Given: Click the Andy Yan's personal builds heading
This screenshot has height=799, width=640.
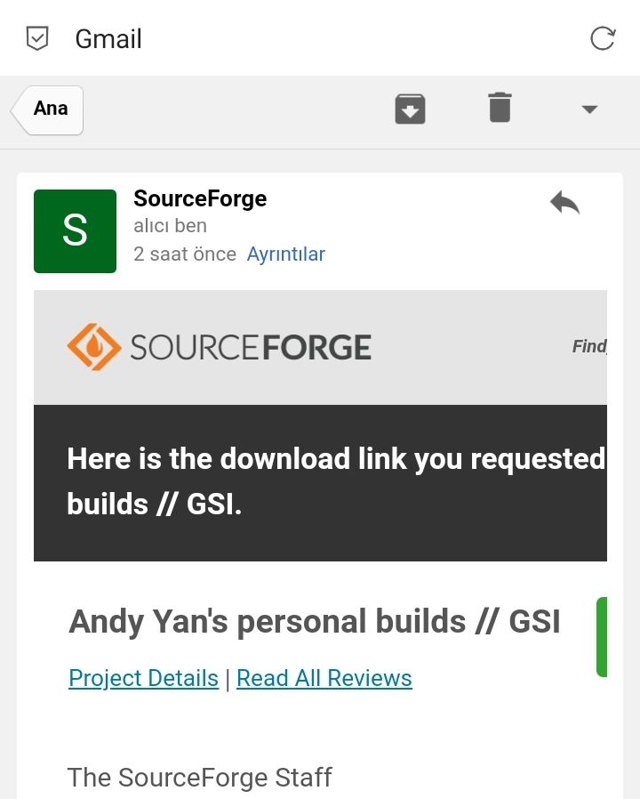Looking at the screenshot, I should pyautogui.click(x=315, y=621).
